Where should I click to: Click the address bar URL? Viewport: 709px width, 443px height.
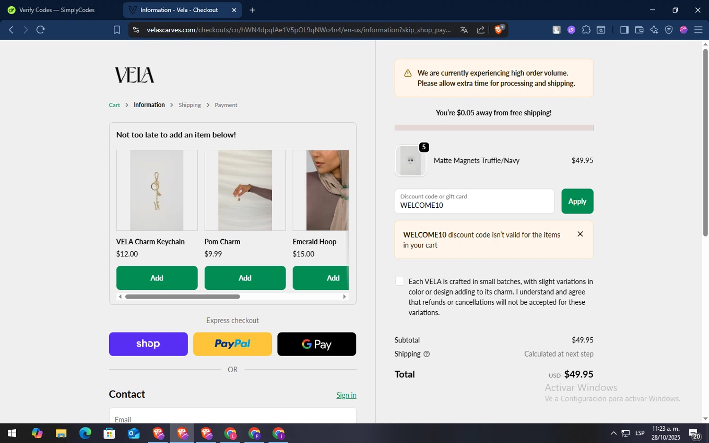point(299,30)
